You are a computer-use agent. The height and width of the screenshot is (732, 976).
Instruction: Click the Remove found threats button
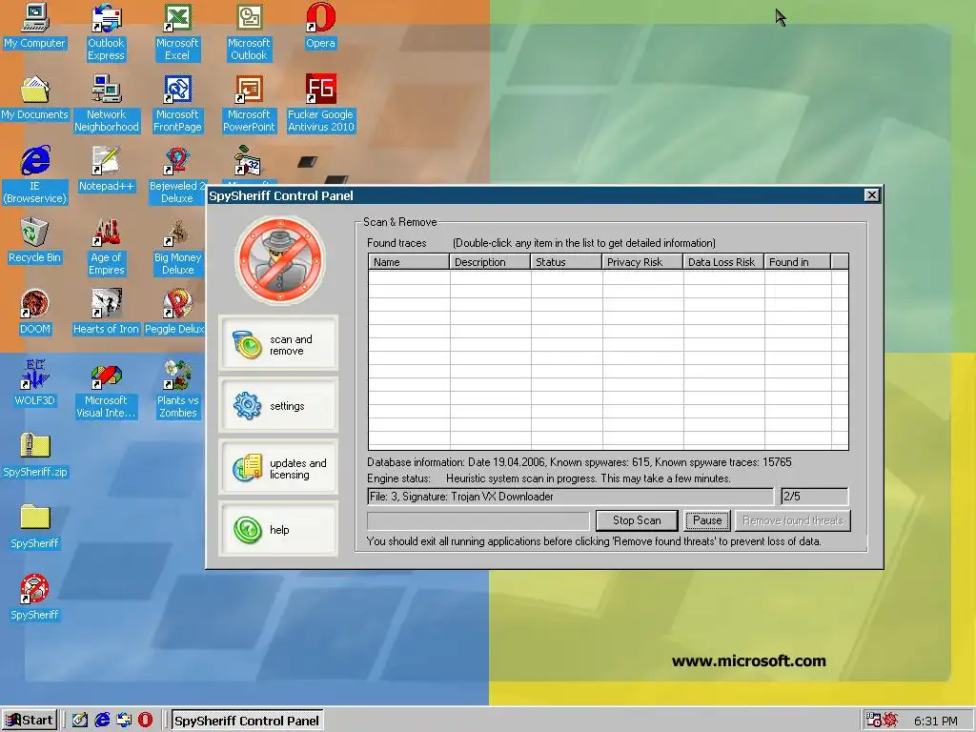click(793, 520)
